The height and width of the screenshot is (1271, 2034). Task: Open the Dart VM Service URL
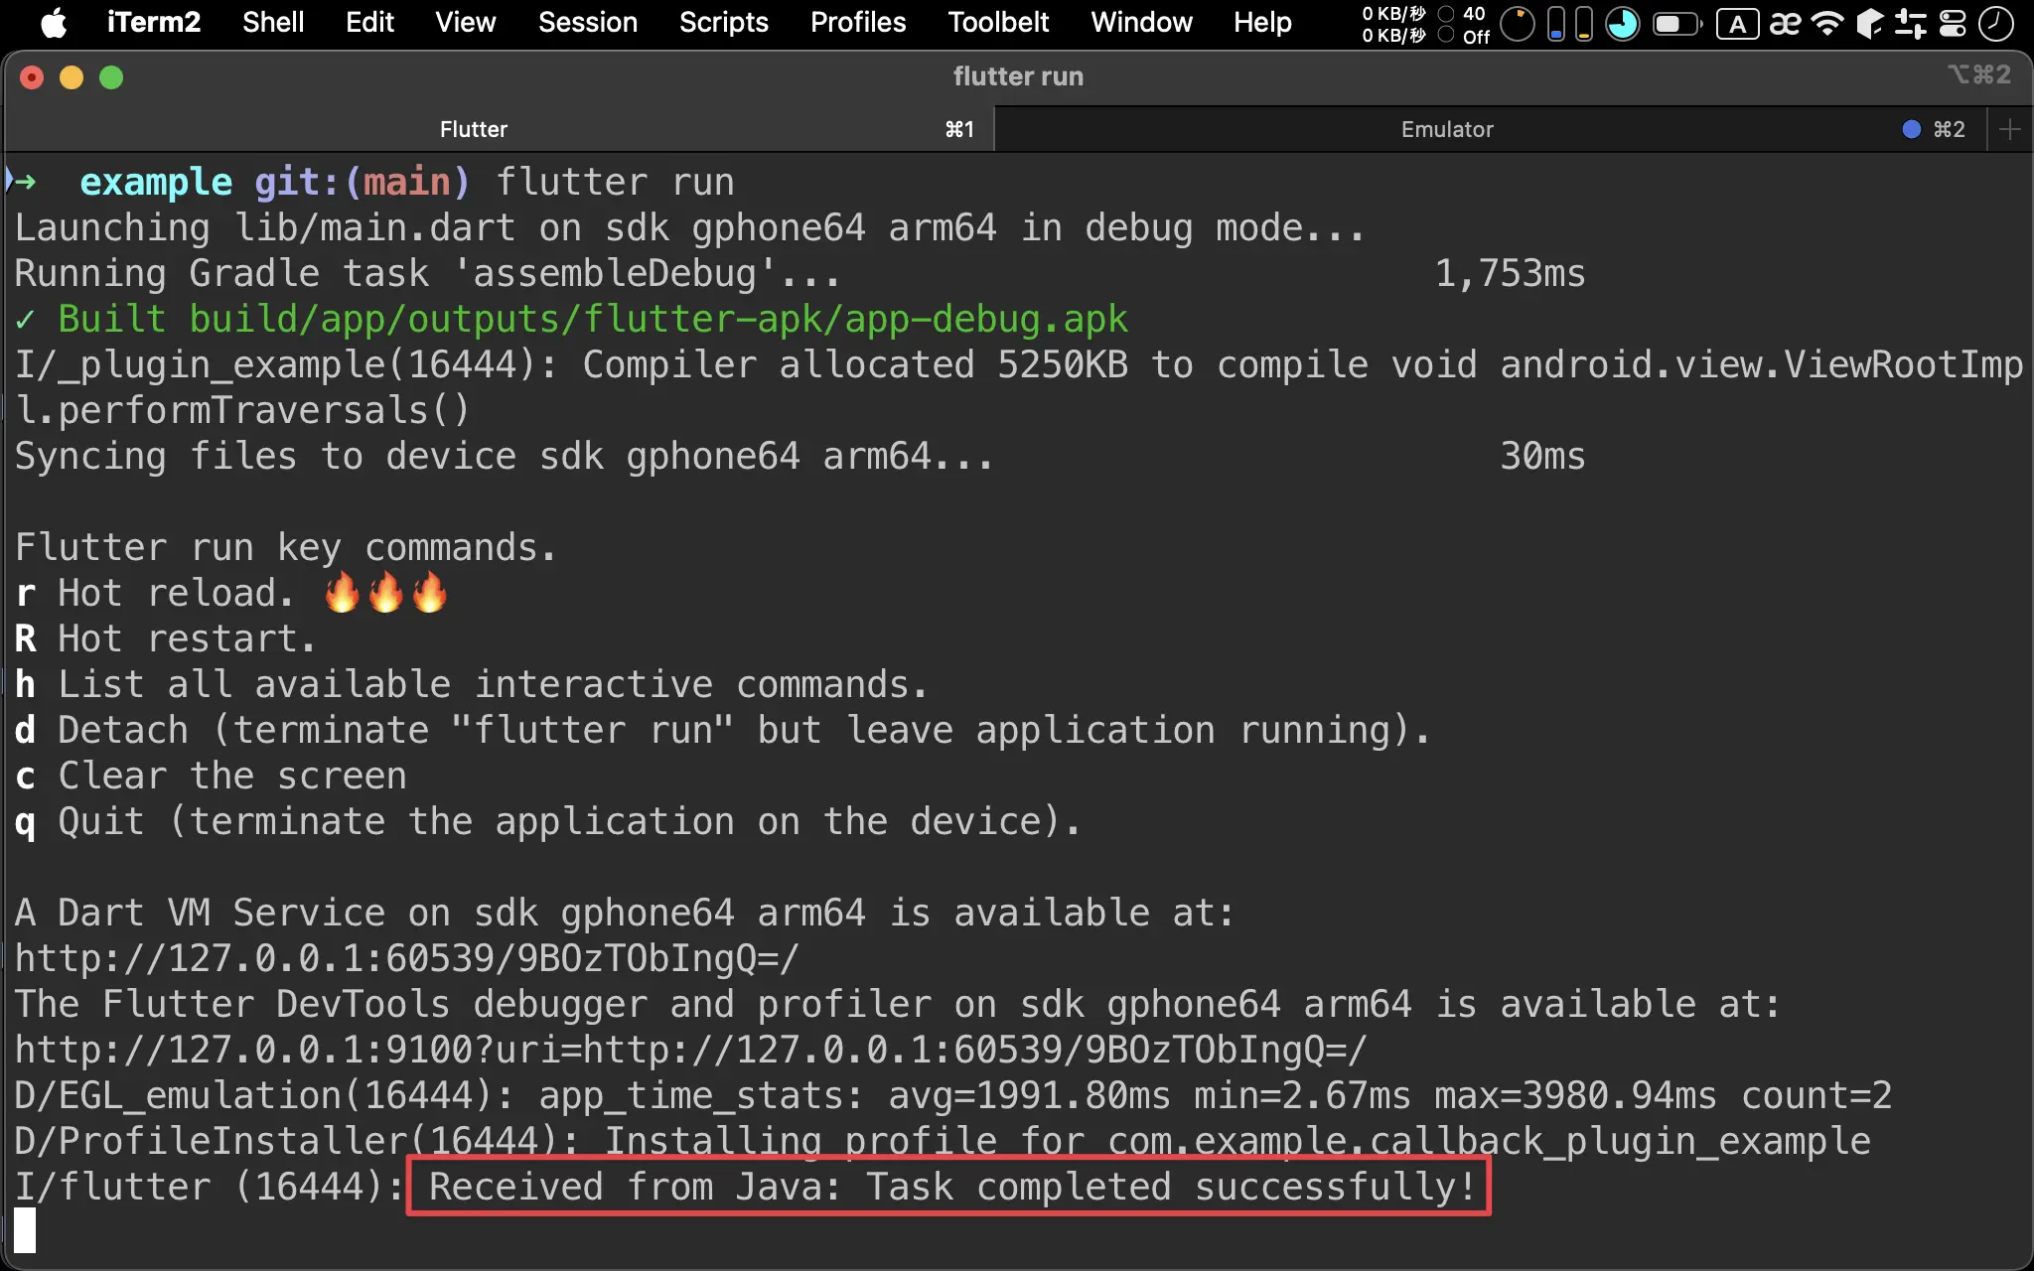click(x=406, y=958)
